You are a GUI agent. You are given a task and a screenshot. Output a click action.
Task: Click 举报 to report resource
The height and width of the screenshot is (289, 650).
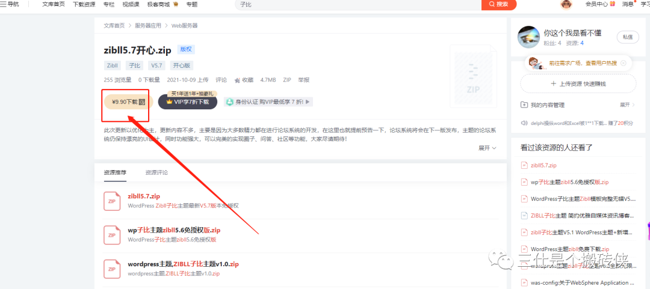click(x=304, y=80)
